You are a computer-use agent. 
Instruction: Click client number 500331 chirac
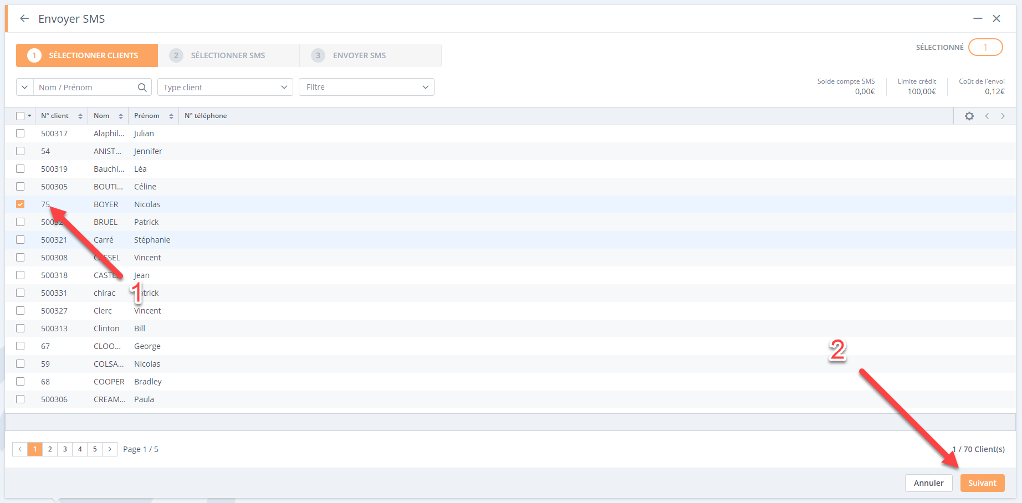(54, 293)
